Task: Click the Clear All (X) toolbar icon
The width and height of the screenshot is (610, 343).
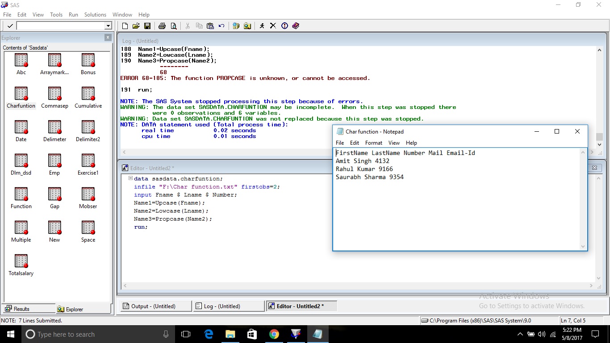Action: (273, 26)
